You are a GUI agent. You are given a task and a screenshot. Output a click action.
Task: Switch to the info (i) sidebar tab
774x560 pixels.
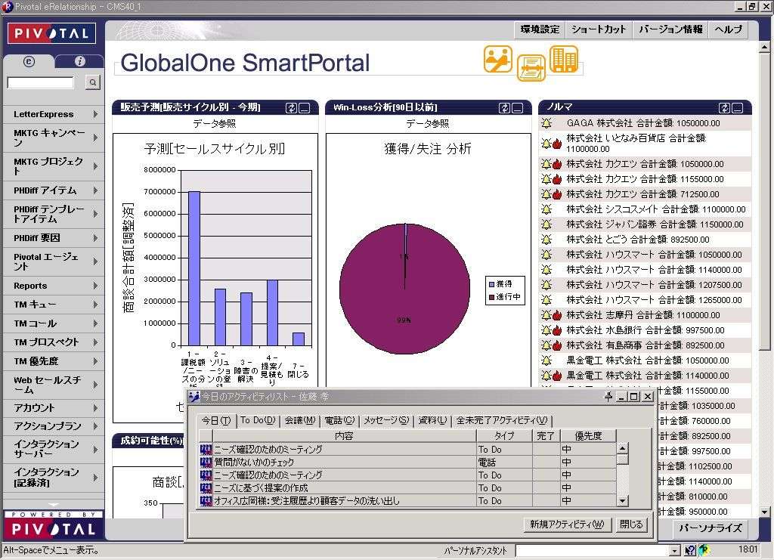pyautogui.click(x=79, y=61)
